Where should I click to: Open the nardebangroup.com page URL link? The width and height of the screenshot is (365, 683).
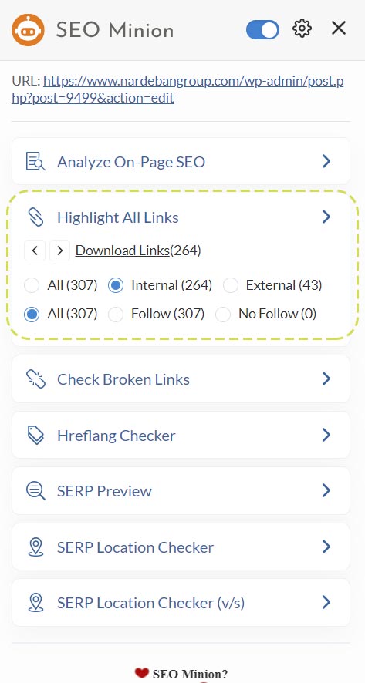click(x=177, y=89)
